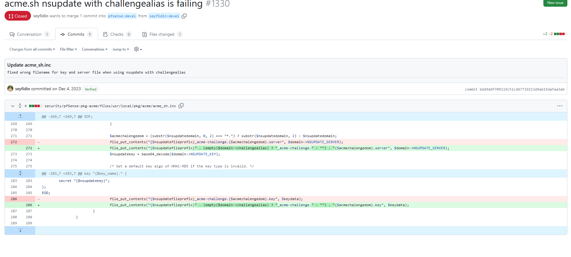This screenshot has width=571, height=257.
Task: Click line number 271 in the diff
Action: coord(29,136)
